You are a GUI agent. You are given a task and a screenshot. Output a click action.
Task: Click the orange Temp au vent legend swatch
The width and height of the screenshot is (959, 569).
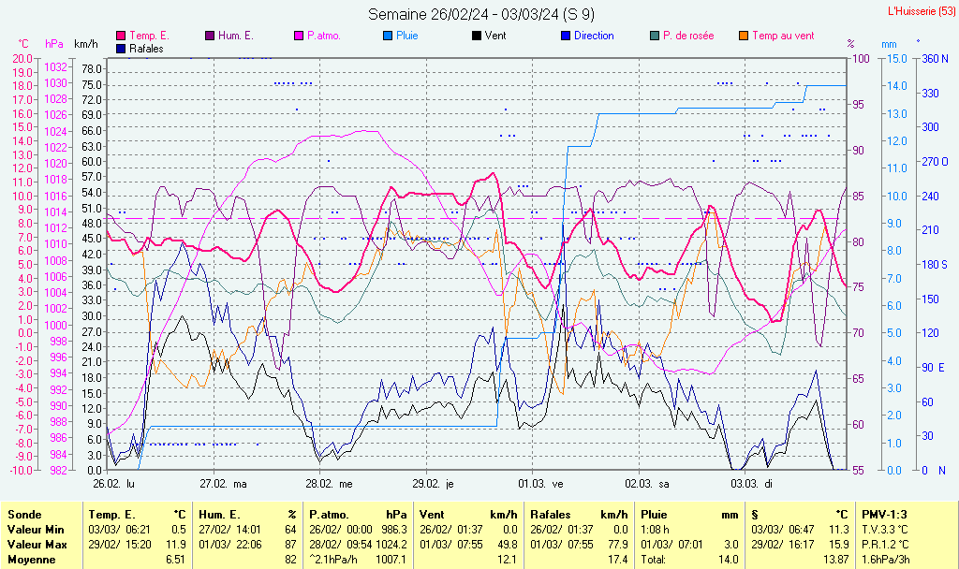[743, 36]
